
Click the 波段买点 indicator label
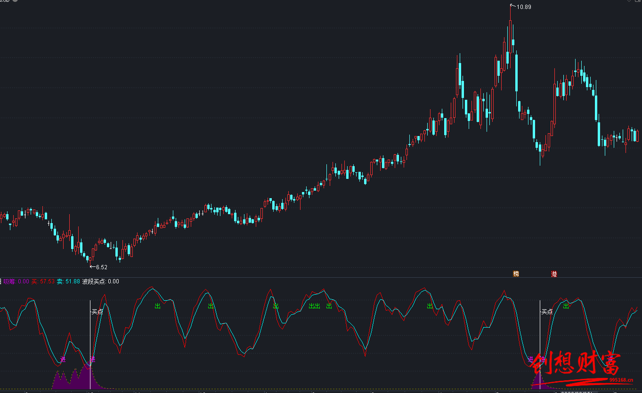click(x=94, y=281)
